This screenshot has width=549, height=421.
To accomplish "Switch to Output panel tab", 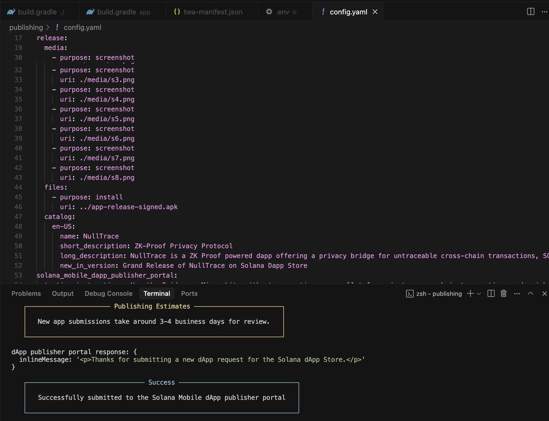I will coord(63,293).
